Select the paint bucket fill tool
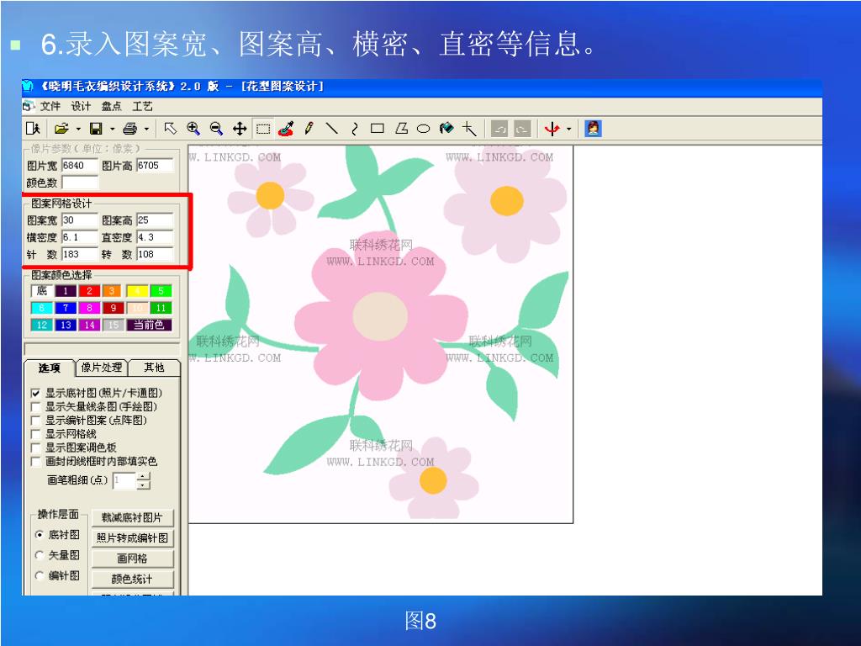This screenshot has height=646, width=861. pyautogui.click(x=446, y=129)
